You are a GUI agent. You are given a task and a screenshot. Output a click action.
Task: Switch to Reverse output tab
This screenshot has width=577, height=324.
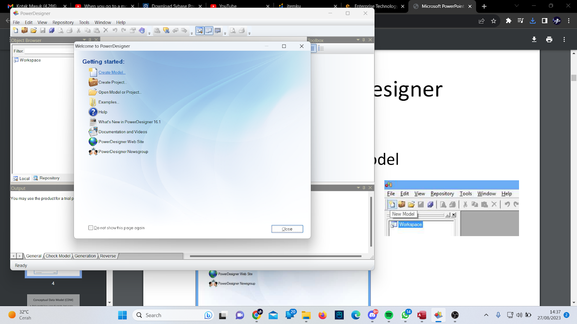108,256
